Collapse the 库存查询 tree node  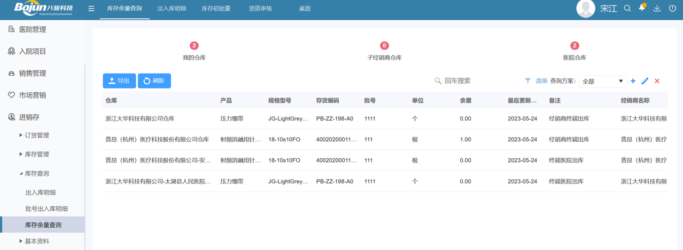pyautogui.click(x=21, y=173)
